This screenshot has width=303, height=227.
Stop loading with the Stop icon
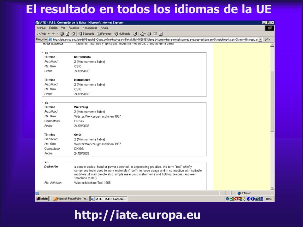coord(62,34)
